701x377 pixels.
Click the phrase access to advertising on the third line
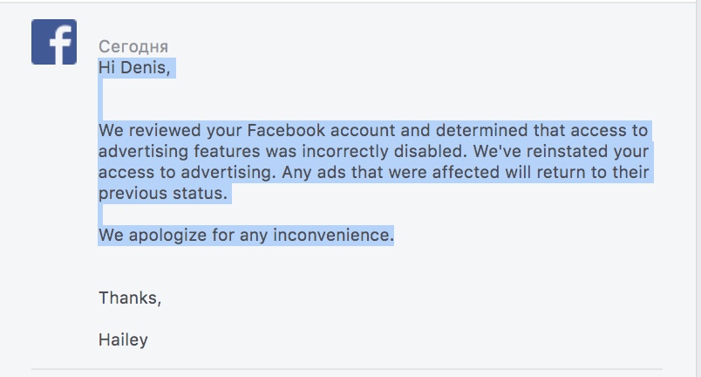(x=185, y=172)
